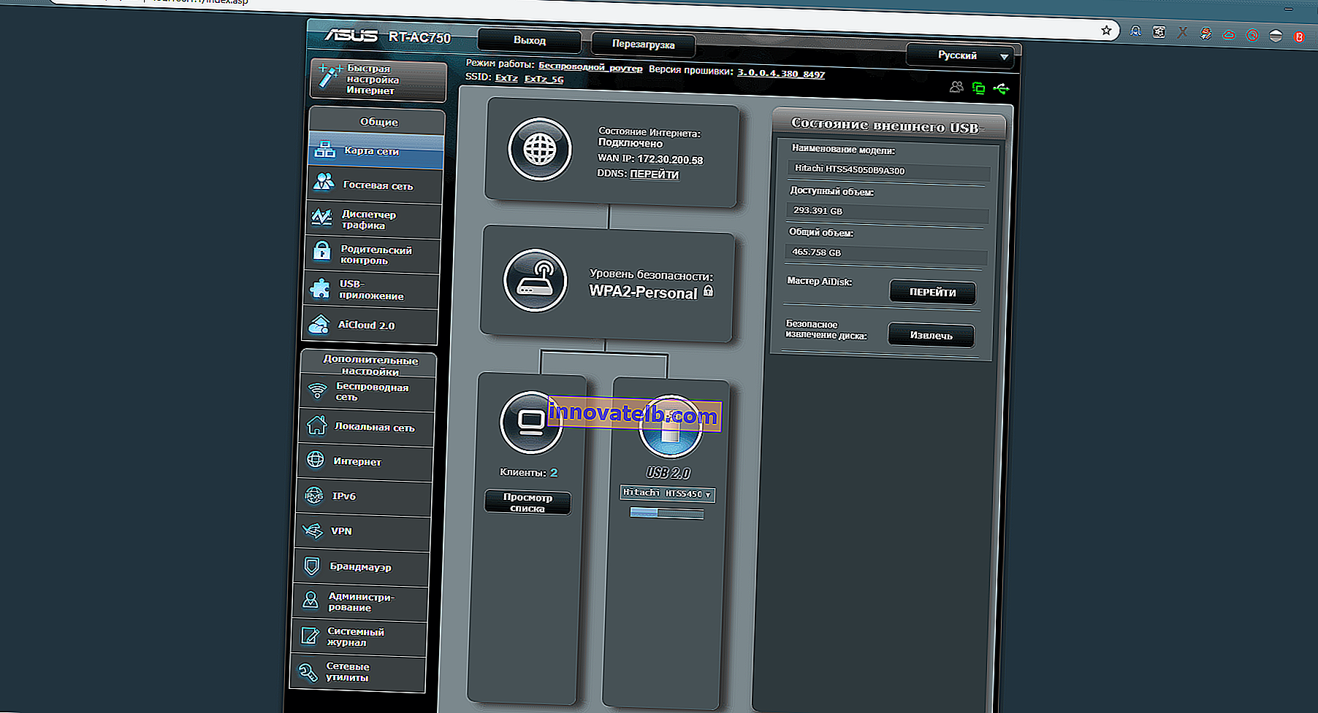
Task: Click the Traffic Manager icon labeled Диспетчер трафика
Action: click(321, 217)
